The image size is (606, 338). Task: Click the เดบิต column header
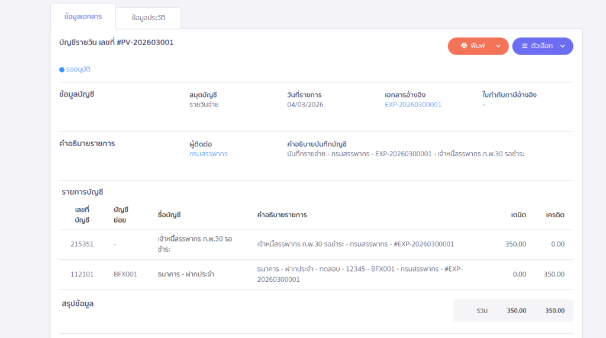[x=518, y=214]
